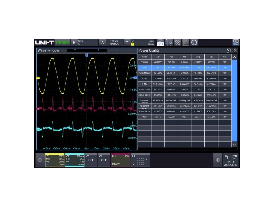Open the trigger T settings menu
This screenshot has width=274, height=206.
[127, 43]
